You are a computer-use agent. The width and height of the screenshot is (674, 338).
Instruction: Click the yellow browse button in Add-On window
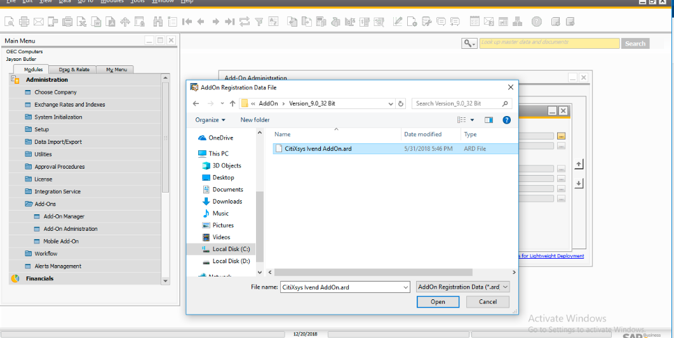562,136
